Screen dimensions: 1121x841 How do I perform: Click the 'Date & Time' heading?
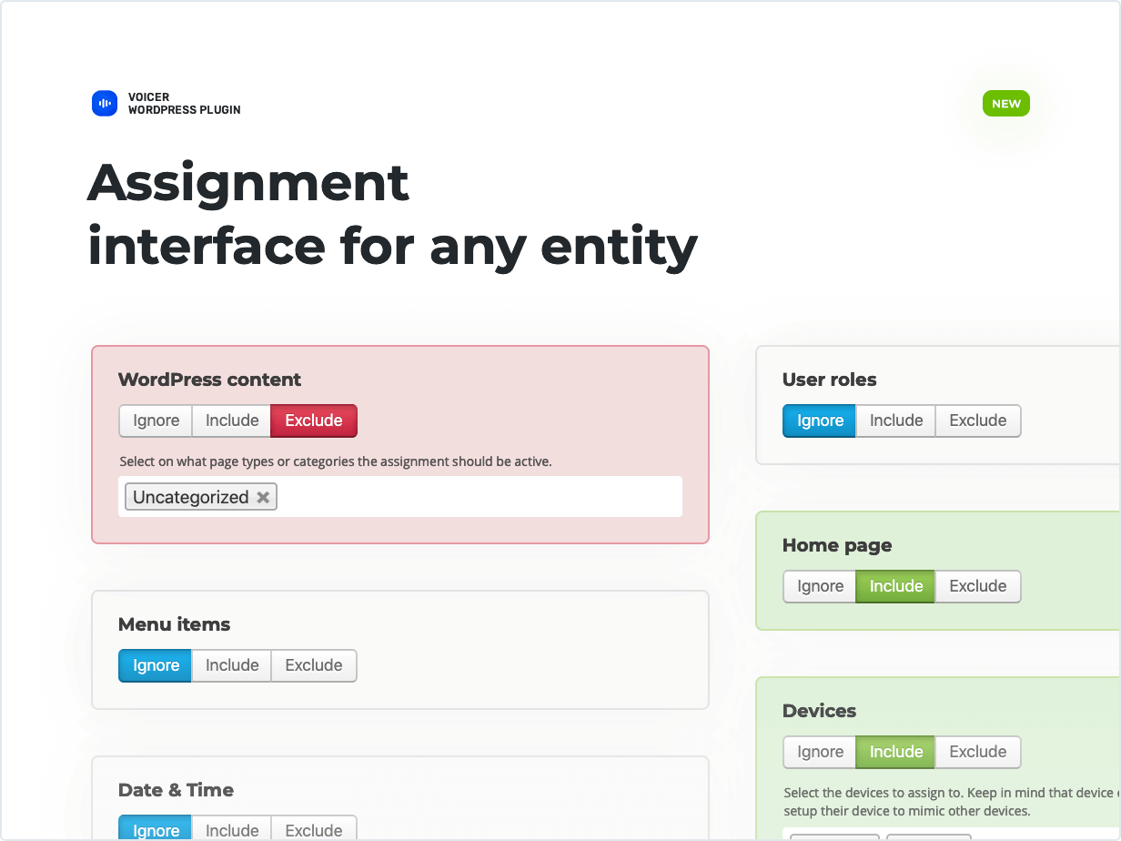[177, 790]
